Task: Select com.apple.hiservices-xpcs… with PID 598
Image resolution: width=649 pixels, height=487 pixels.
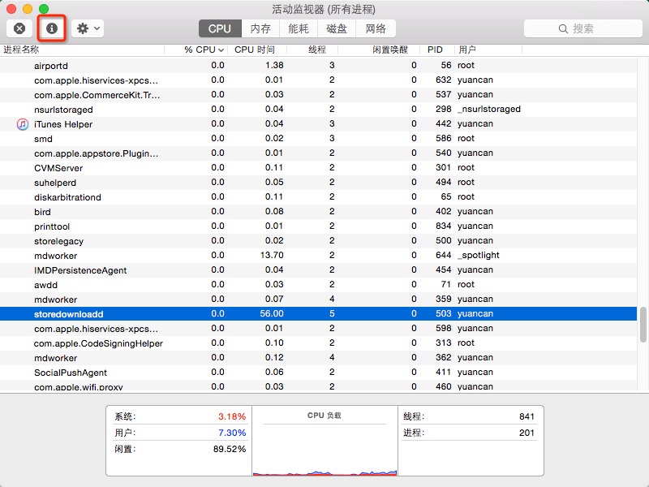Action: coord(318,329)
